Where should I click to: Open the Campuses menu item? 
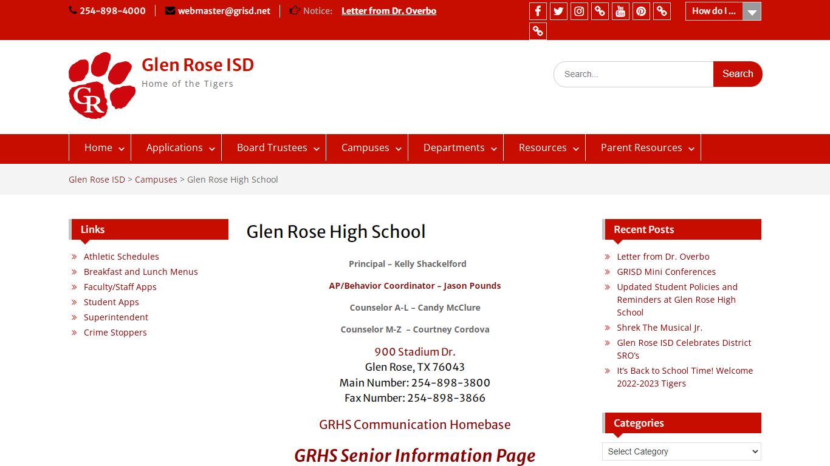tap(365, 147)
